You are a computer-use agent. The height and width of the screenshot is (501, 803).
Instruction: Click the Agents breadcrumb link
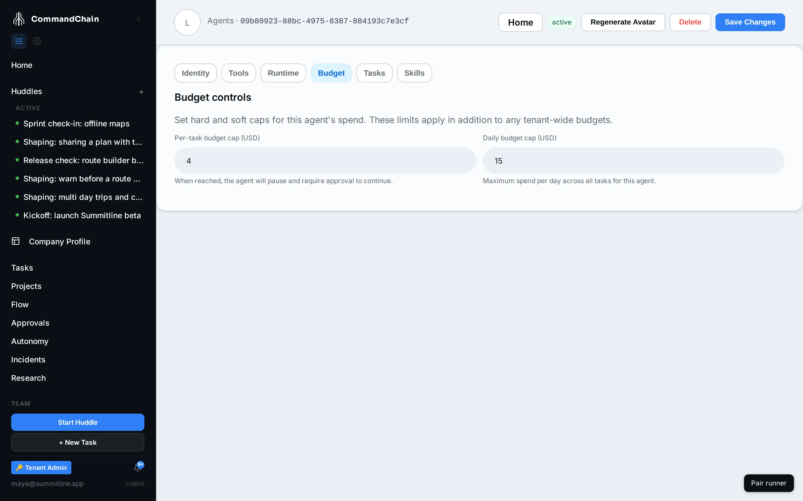[221, 21]
